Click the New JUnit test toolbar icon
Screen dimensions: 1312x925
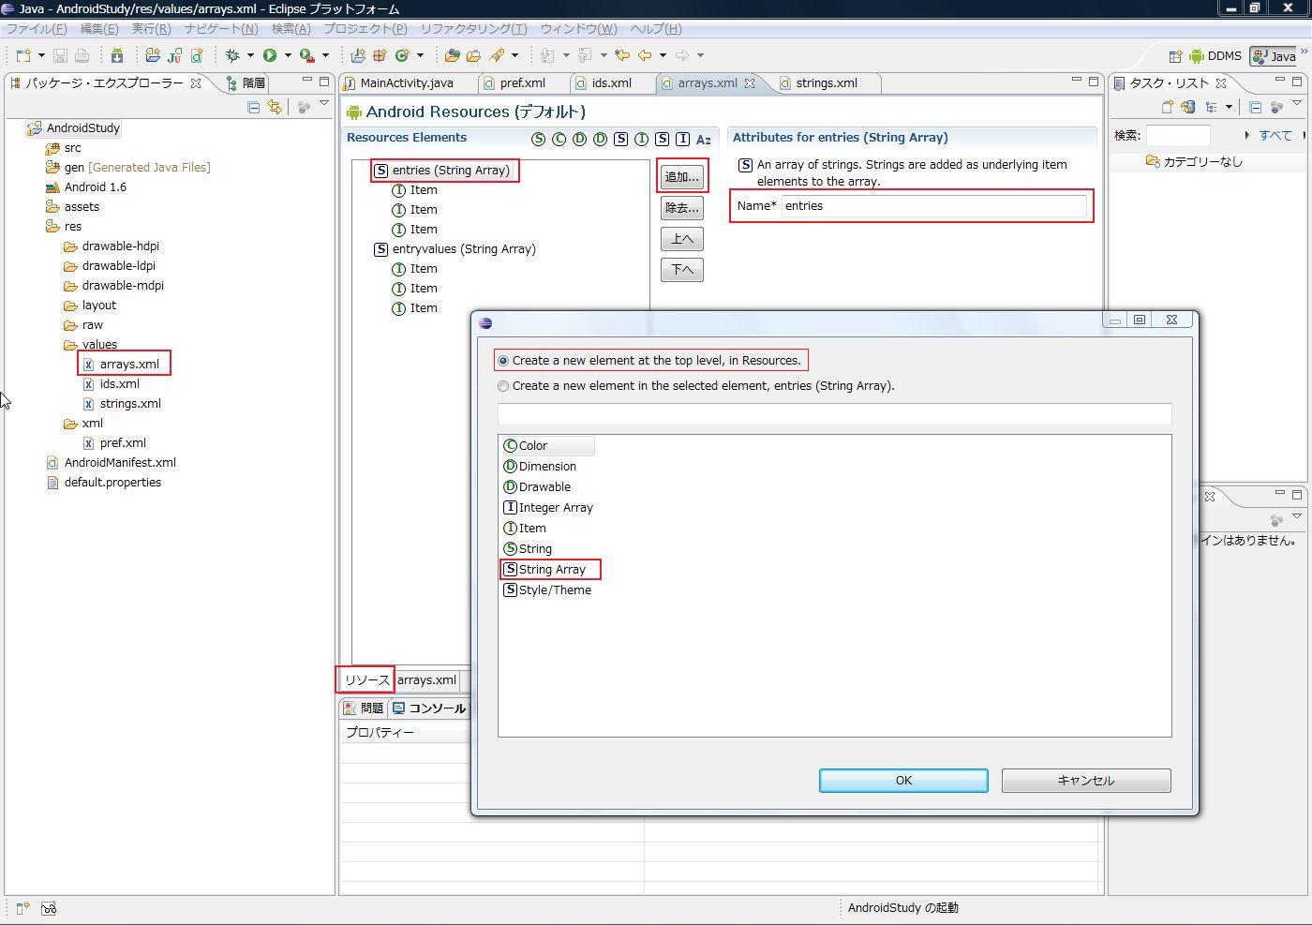pos(174,56)
